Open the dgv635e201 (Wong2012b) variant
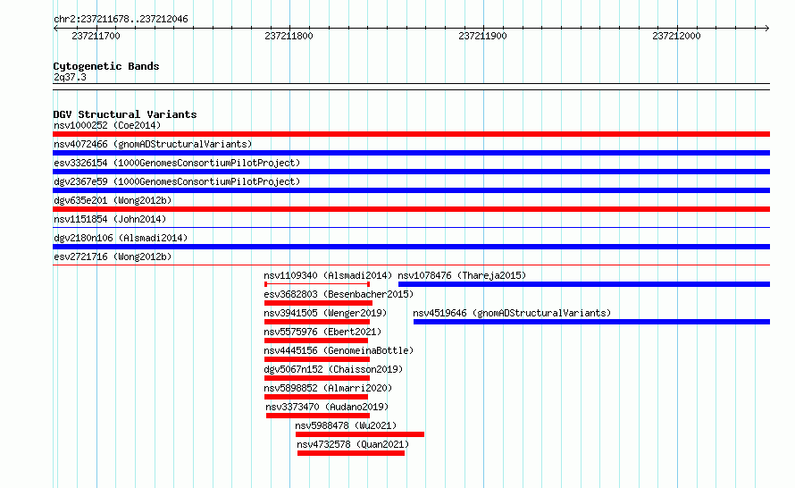The height and width of the screenshot is (488, 795). [113, 200]
